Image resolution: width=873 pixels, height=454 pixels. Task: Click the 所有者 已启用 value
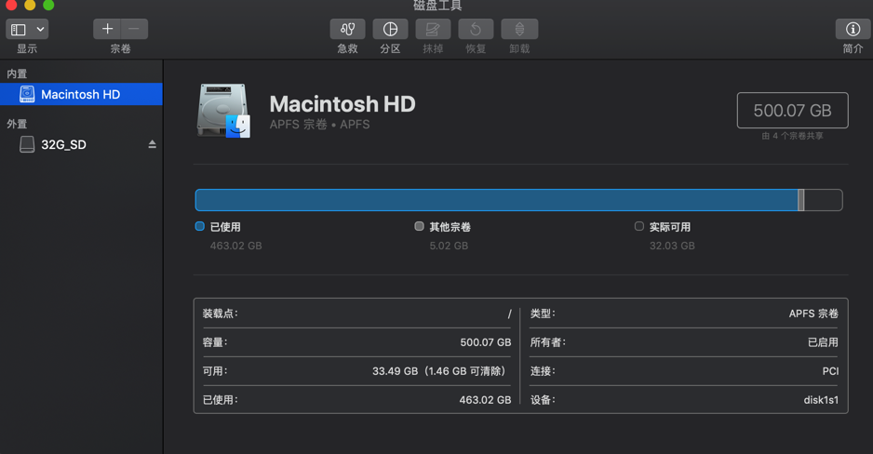tap(823, 342)
